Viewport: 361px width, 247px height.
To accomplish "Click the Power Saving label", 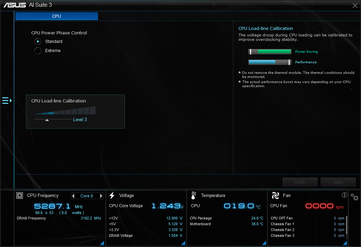I will tap(306, 52).
